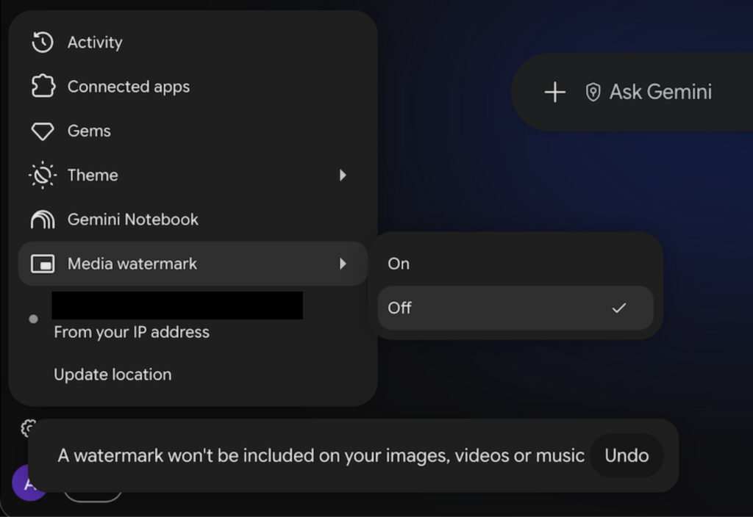Click the grey location dot indicator
753x517 pixels.
pos(33,319)
